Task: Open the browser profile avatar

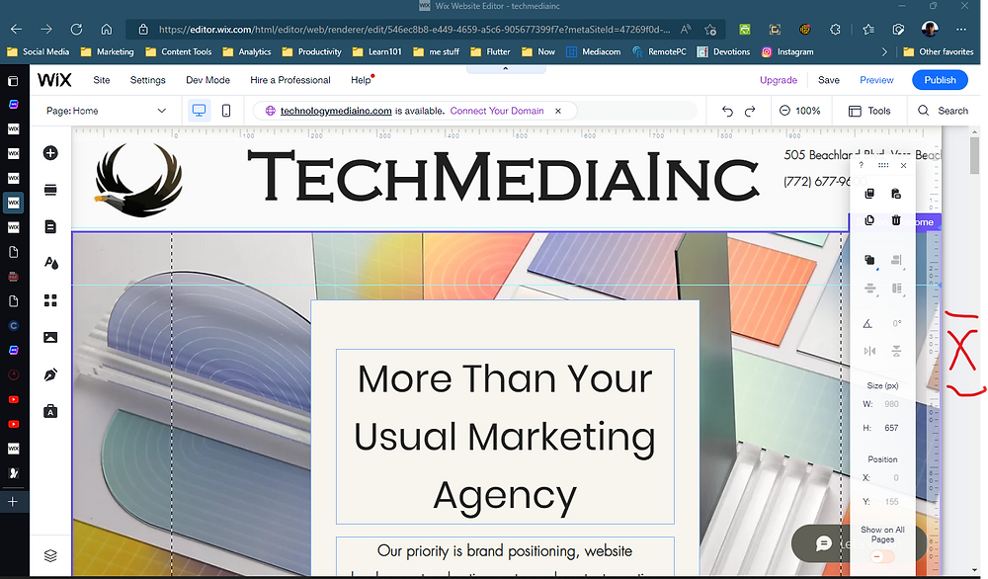Action: coord(930,29)
